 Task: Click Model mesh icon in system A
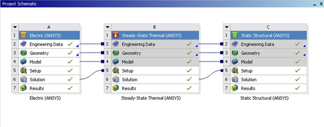23,62
